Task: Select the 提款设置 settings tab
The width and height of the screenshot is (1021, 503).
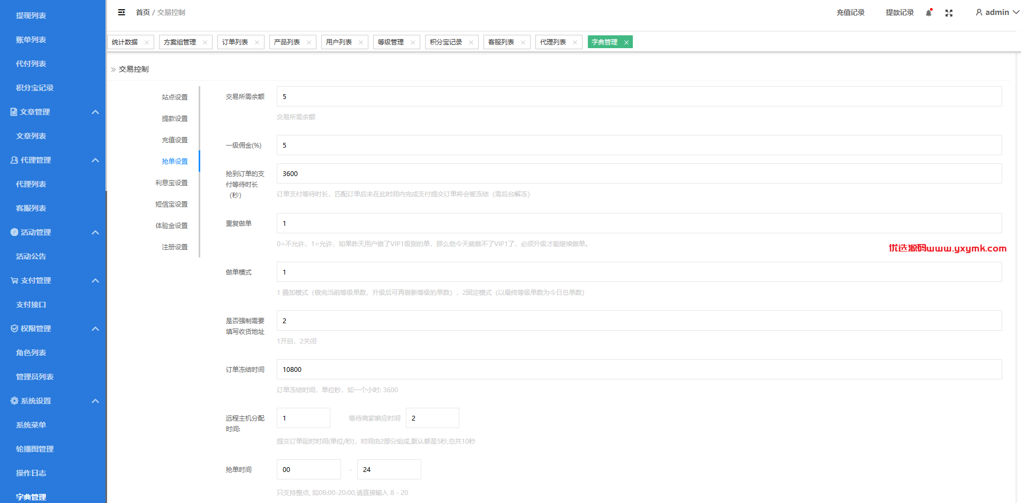Action: (x=175, y=118)
